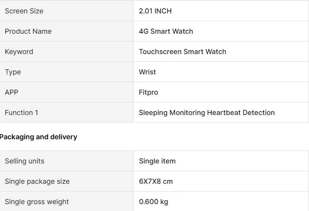Select the Single item value

[157, 161]
